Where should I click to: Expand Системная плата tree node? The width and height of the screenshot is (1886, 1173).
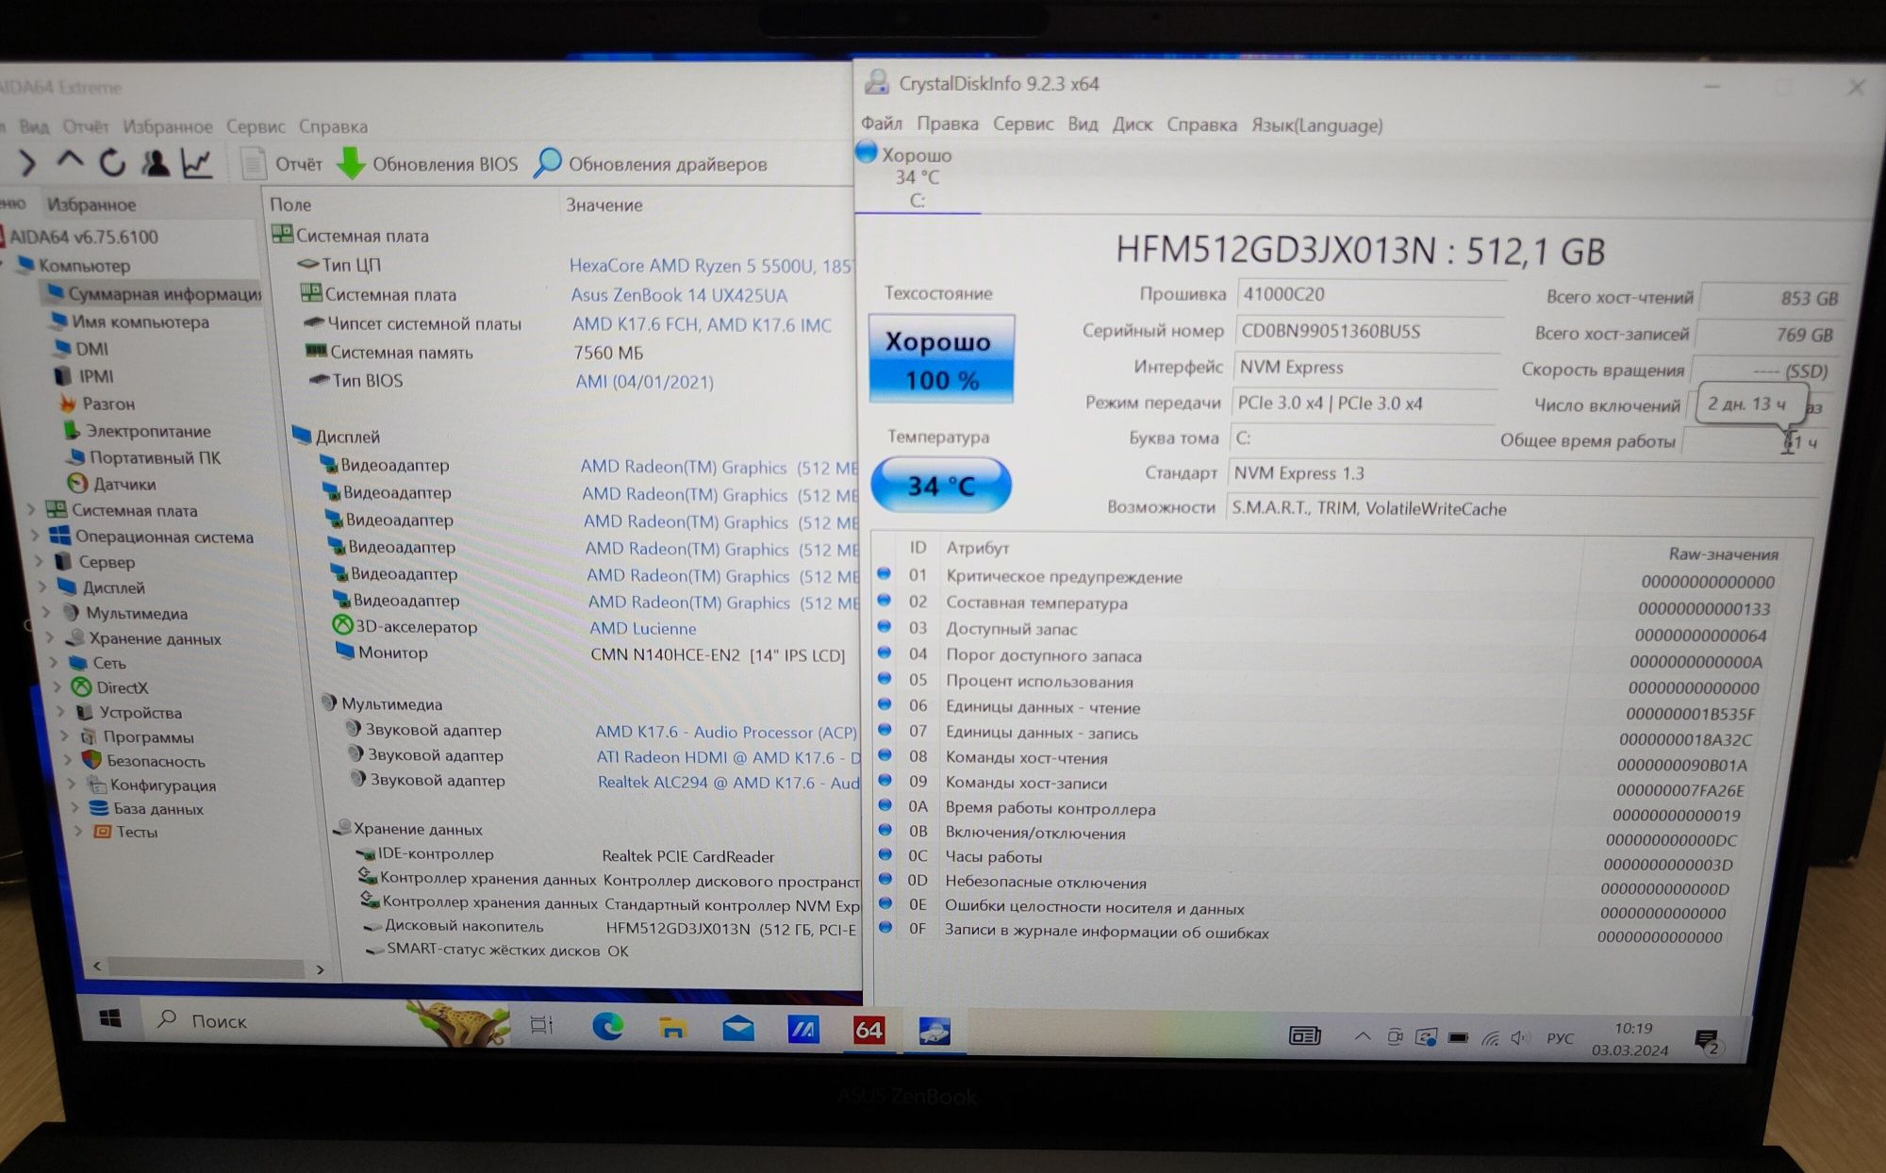click(31, 510)
